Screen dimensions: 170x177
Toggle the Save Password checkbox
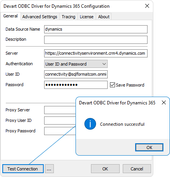tap(112, 85)
